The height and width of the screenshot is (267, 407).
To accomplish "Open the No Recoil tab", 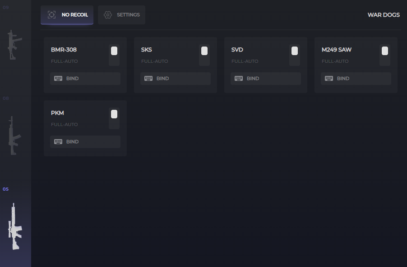I will 67,15.
